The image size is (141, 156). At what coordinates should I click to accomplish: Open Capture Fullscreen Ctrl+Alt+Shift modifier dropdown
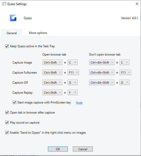(102, 72)
